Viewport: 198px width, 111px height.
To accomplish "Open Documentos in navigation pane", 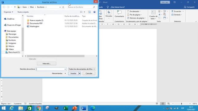I will pyautogui.click(x=12, y=37).
